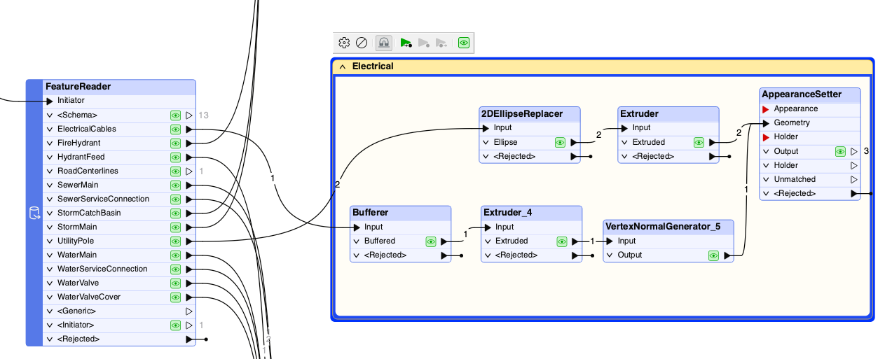
Task: Select the AppearanceSetter transformer title
Action: coord(802,94)
